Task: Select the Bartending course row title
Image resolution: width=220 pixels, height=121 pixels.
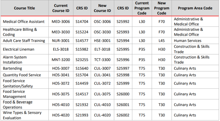Action: coord(12,68)
